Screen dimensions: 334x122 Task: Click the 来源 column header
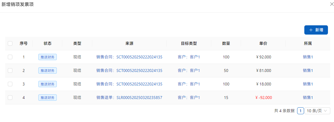(129, 43)
